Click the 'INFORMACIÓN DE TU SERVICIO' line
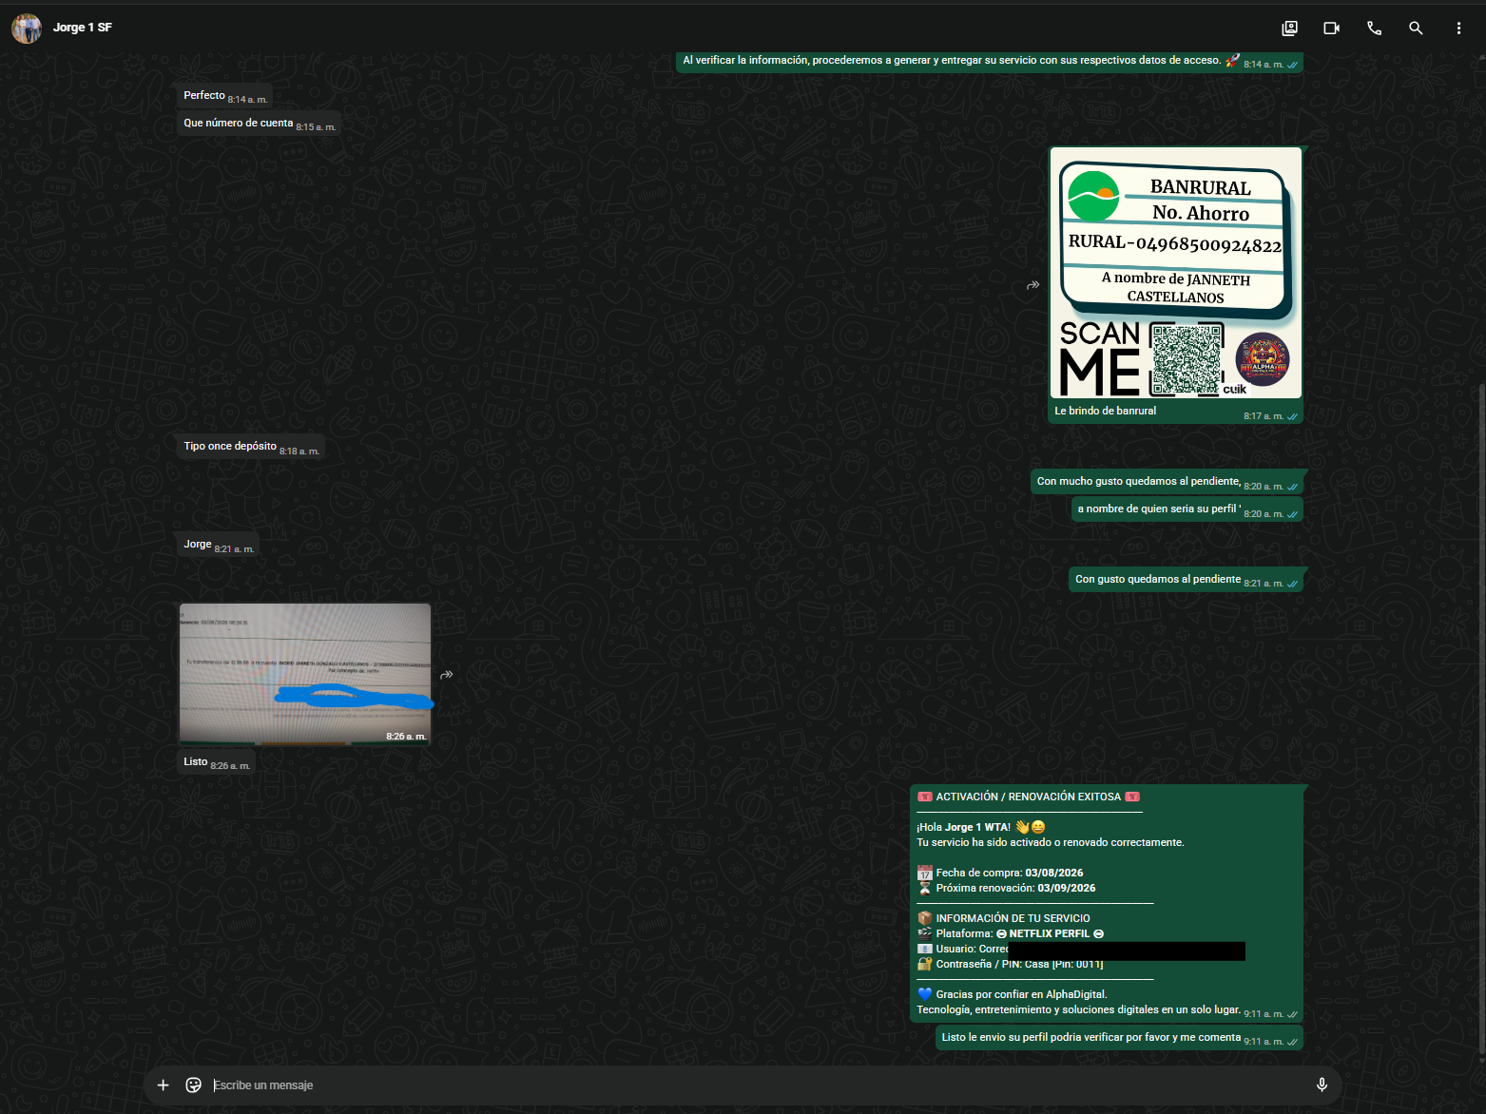1486x1114 pixels. point(1004,918)
